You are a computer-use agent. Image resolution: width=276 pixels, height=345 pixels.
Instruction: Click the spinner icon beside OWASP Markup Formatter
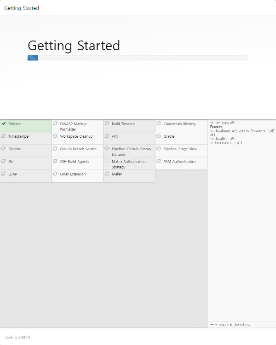[55, 123]
